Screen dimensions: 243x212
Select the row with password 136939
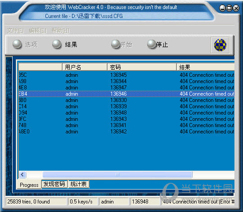click(x=126, y=106)
